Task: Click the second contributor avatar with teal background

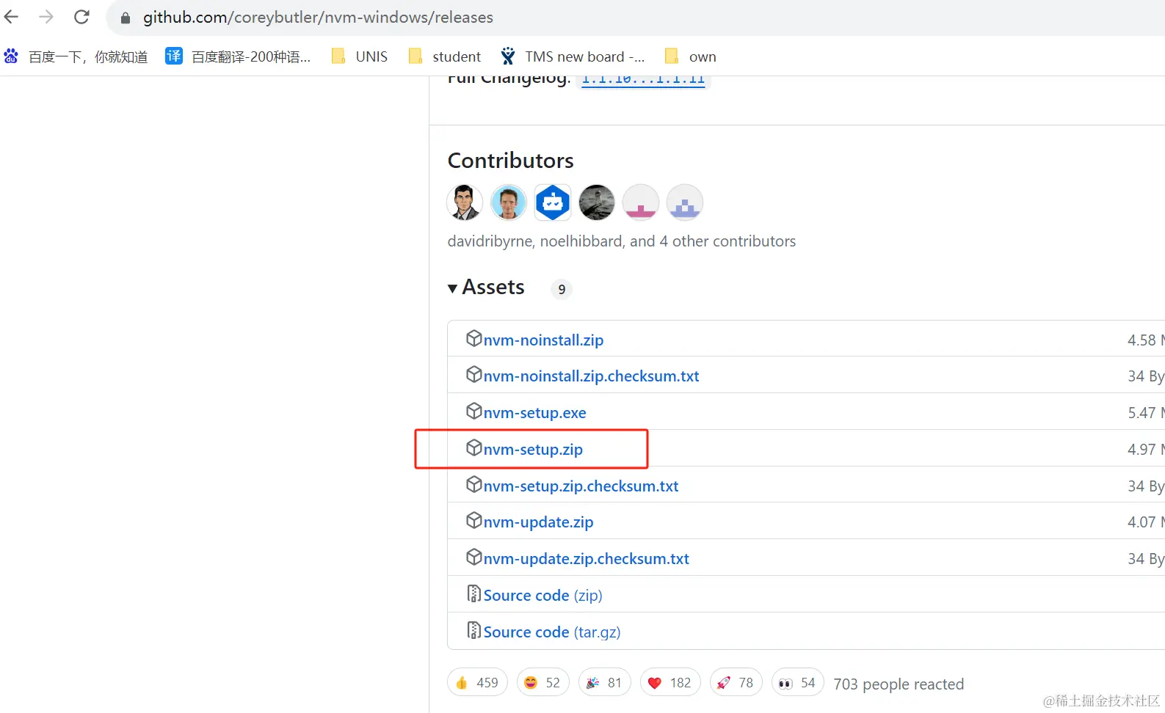Action: (x=509, y=202)
